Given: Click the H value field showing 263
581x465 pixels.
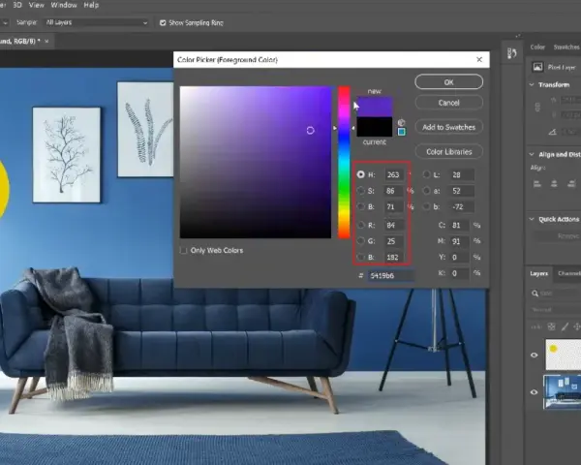Looking at the screenshot, I should (x=393, y=174).
